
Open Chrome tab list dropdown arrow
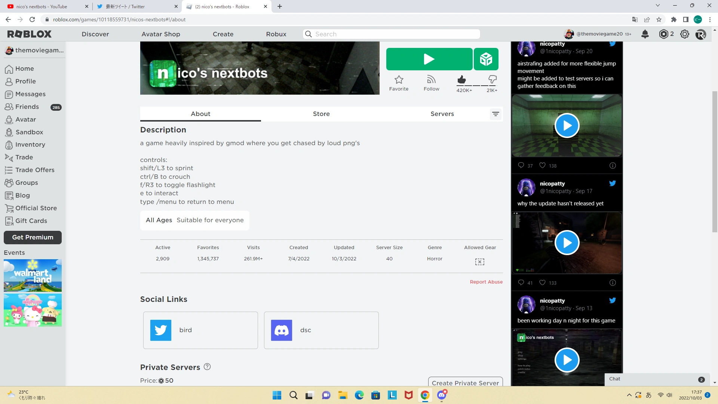[x=658, y=6]
